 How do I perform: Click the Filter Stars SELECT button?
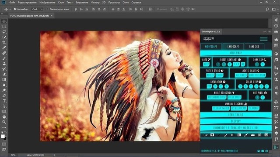(x=210, y=75)
